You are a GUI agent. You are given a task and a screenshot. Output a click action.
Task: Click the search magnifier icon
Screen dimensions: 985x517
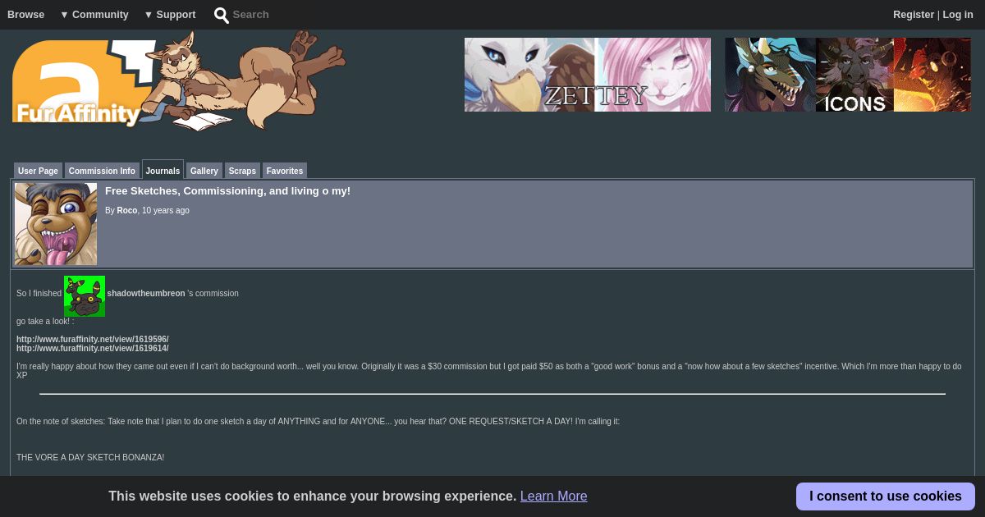[x=222, y=15]
